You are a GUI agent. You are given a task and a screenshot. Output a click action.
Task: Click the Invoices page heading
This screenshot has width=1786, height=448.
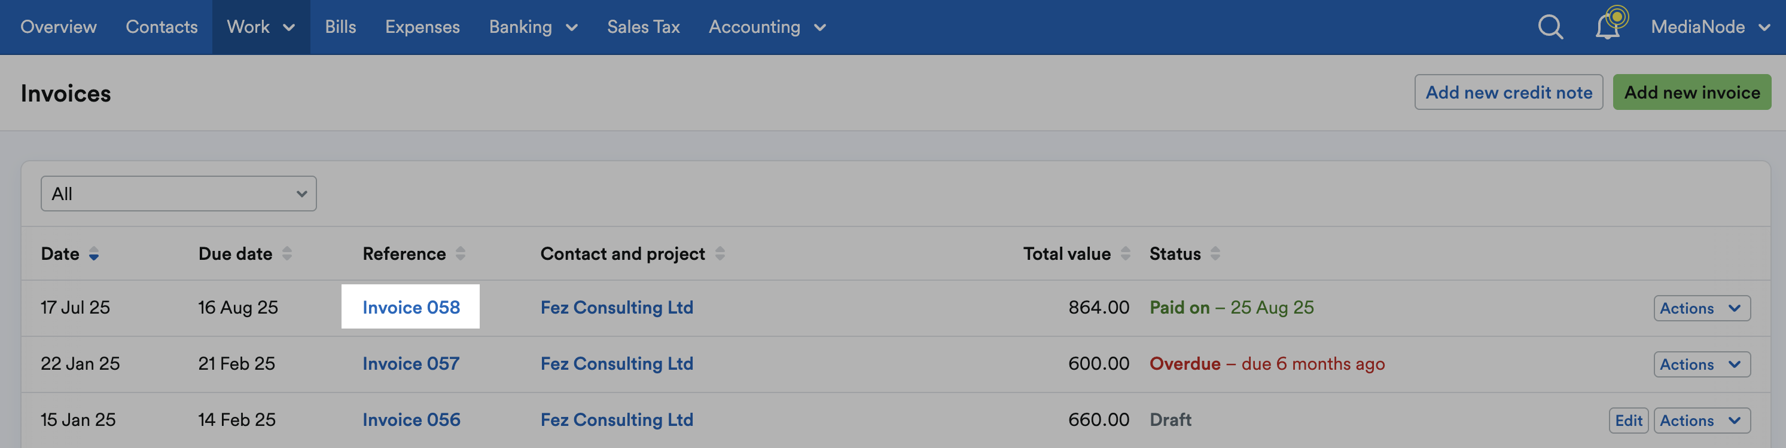click(65, 93)
